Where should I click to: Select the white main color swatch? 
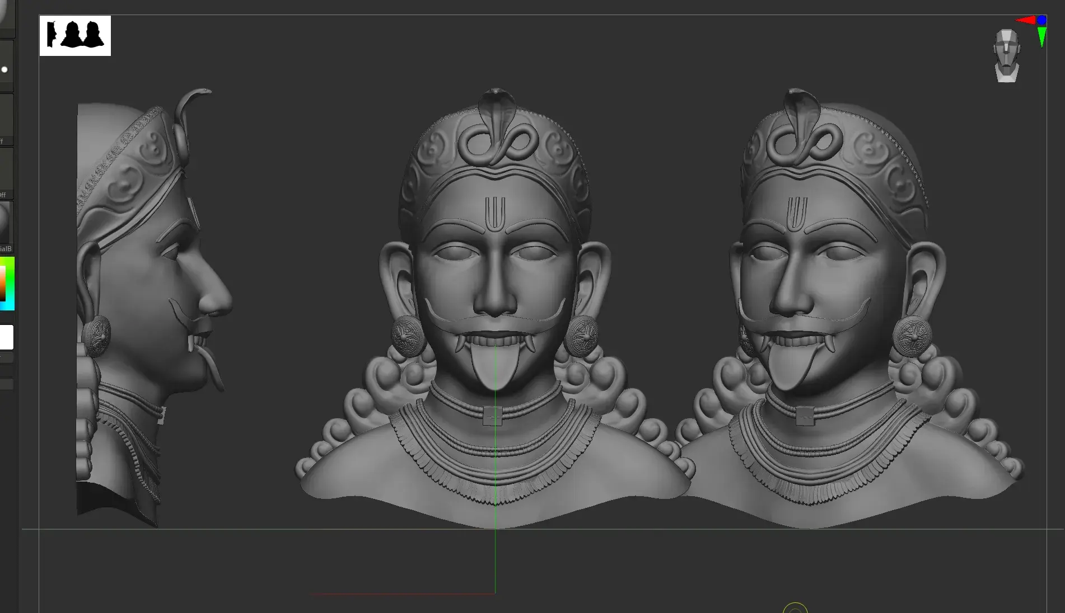[x=6, y=337]
